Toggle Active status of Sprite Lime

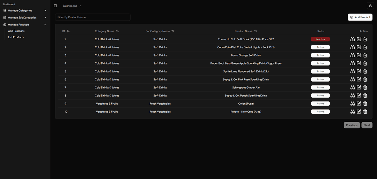point(320,72)
